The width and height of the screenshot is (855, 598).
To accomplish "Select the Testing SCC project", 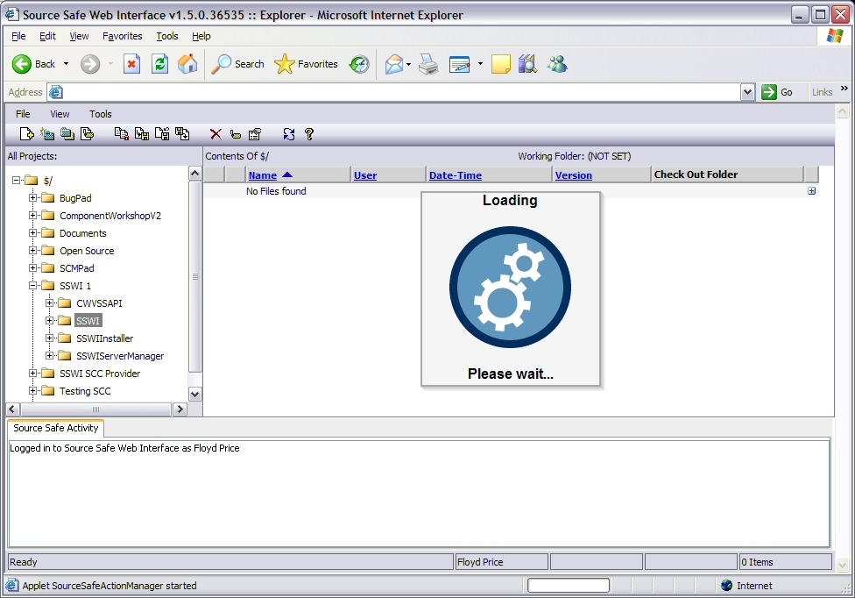I will (x=85, y=391).
